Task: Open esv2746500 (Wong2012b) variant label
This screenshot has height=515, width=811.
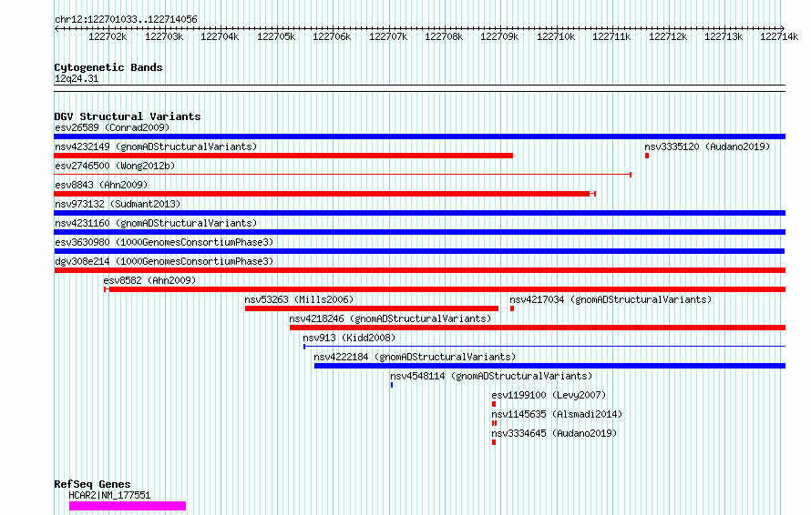Action: (x=115, y=166)
